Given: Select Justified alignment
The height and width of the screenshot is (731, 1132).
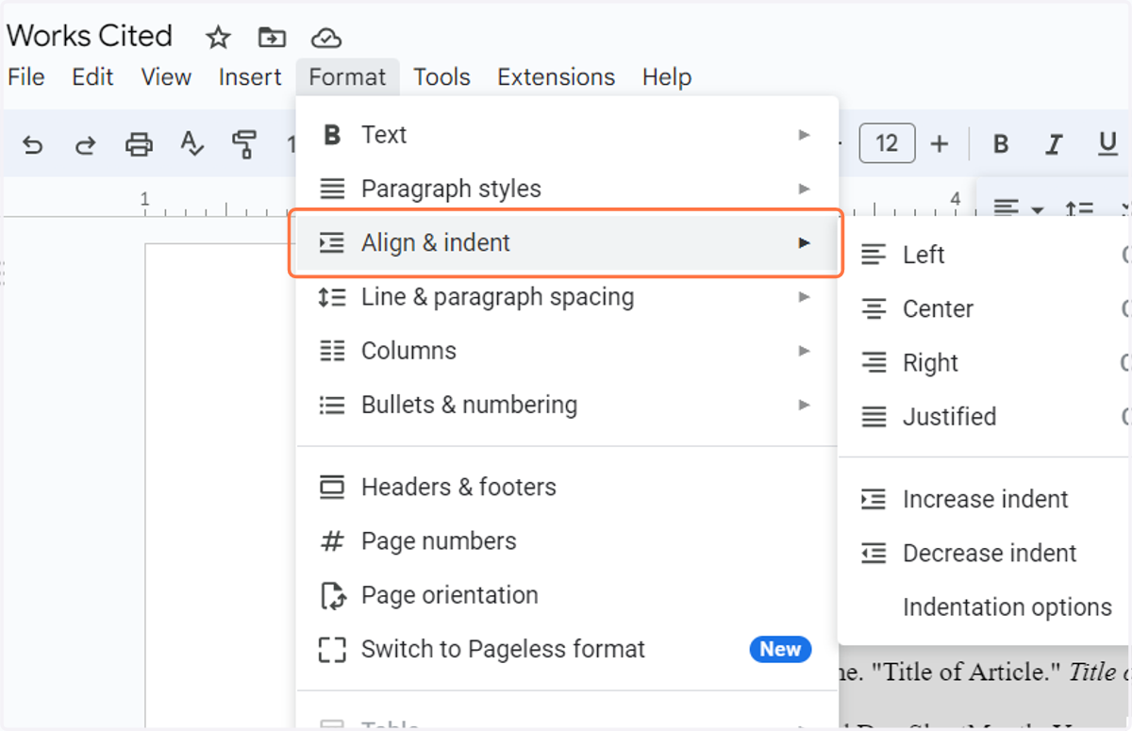Looking at the screenshot, I should click(x=986, y=417).
